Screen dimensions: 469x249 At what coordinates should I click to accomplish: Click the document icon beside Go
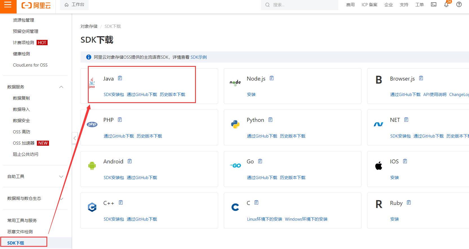tap(260, 161)
